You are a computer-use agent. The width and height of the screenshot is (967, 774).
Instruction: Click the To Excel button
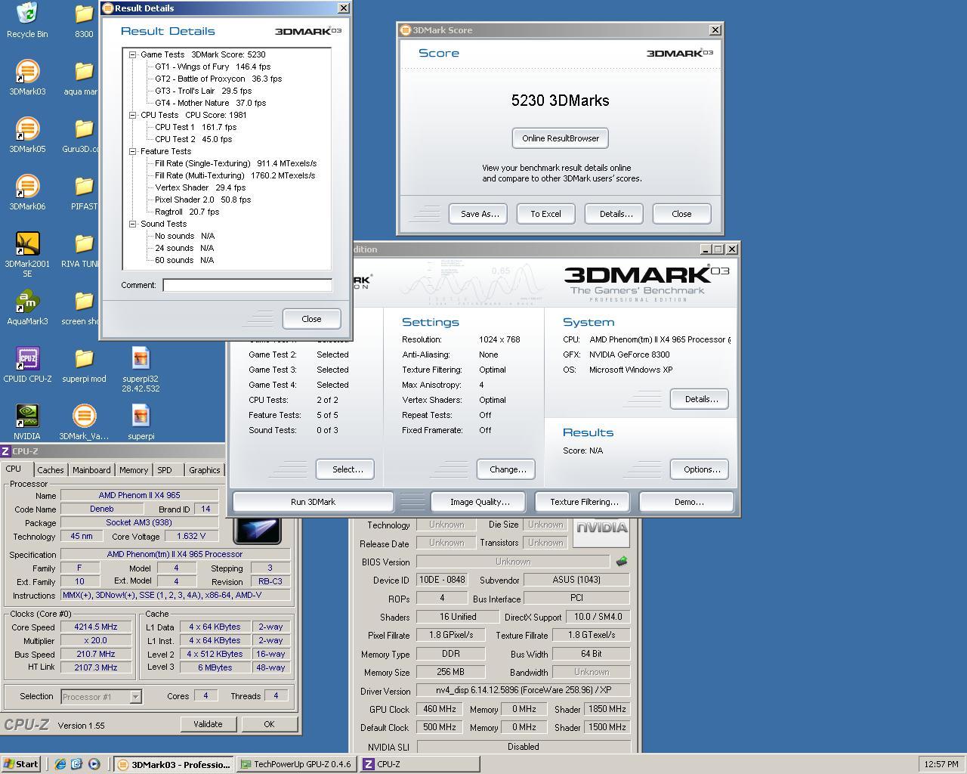(x=545, y=214)
